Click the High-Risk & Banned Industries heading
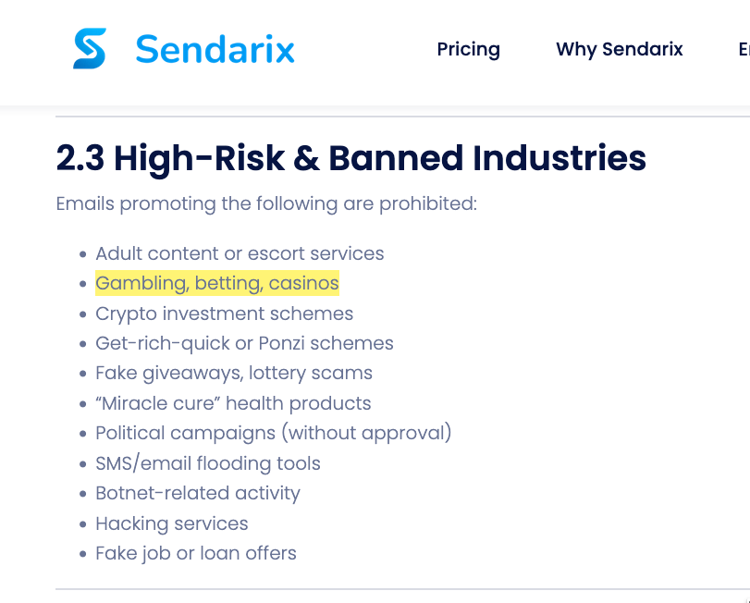 [350, 159]
